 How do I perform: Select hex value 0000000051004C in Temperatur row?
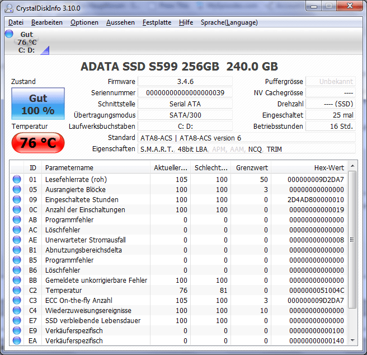tap(317, 290)
